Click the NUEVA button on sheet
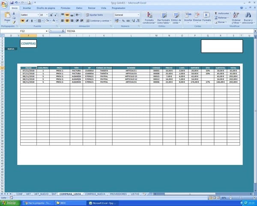The height and width of the screenshot is (206, 257). [x=11, y=49]
